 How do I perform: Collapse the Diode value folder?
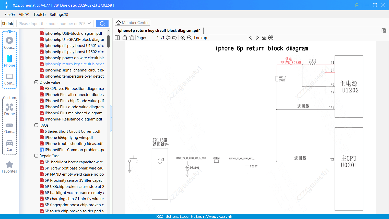(x=36, y=82)
